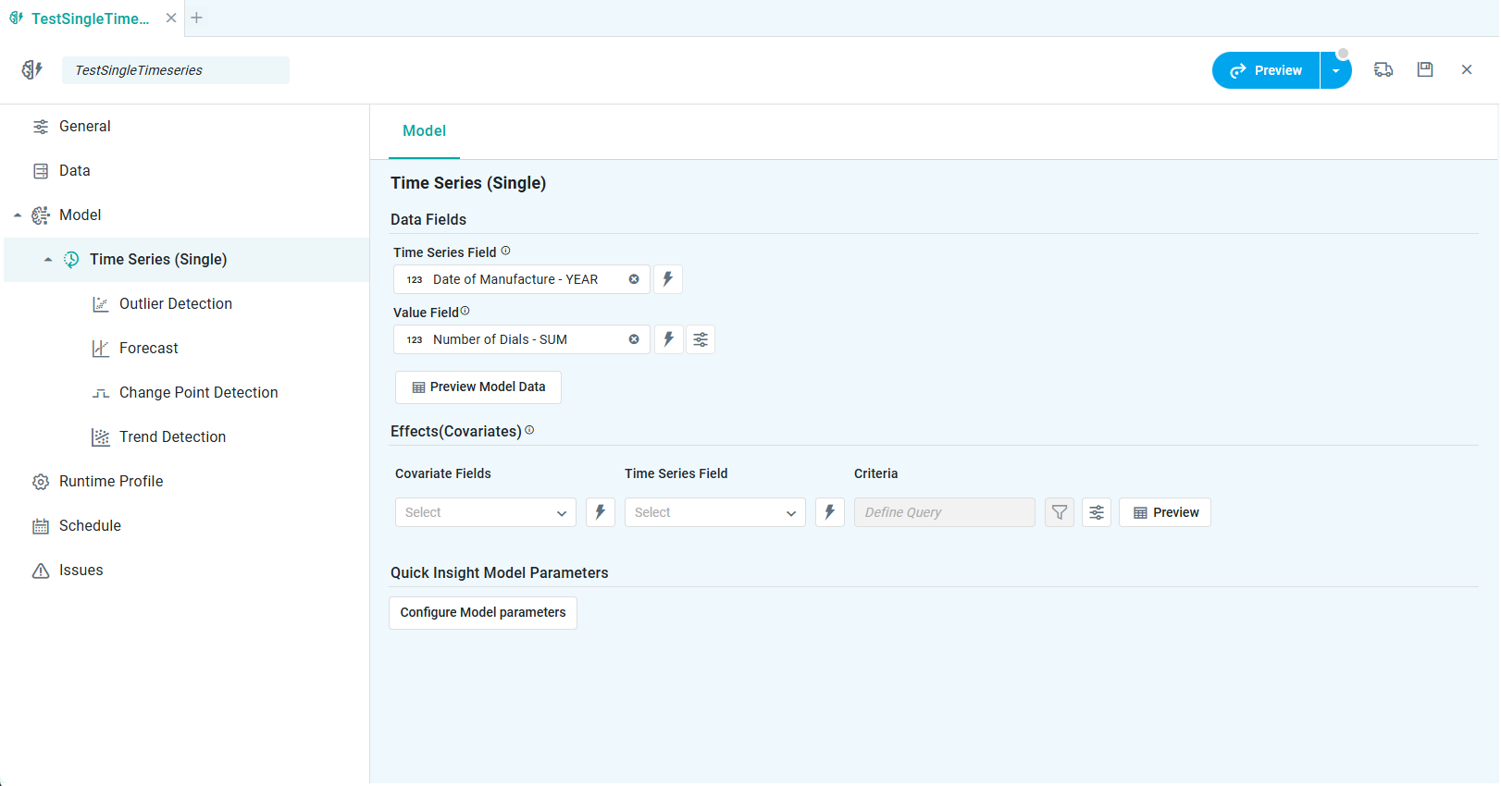This screenshot has height=786, width=1501.
Task: Open the Covariate Fields select dropdown
Action: pos(485,512)
